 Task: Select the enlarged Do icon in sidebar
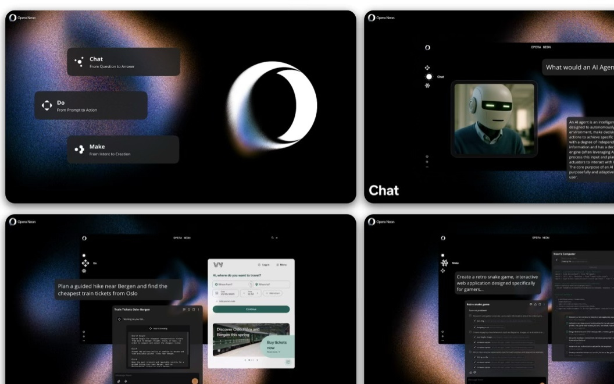(x=85, y=263)
